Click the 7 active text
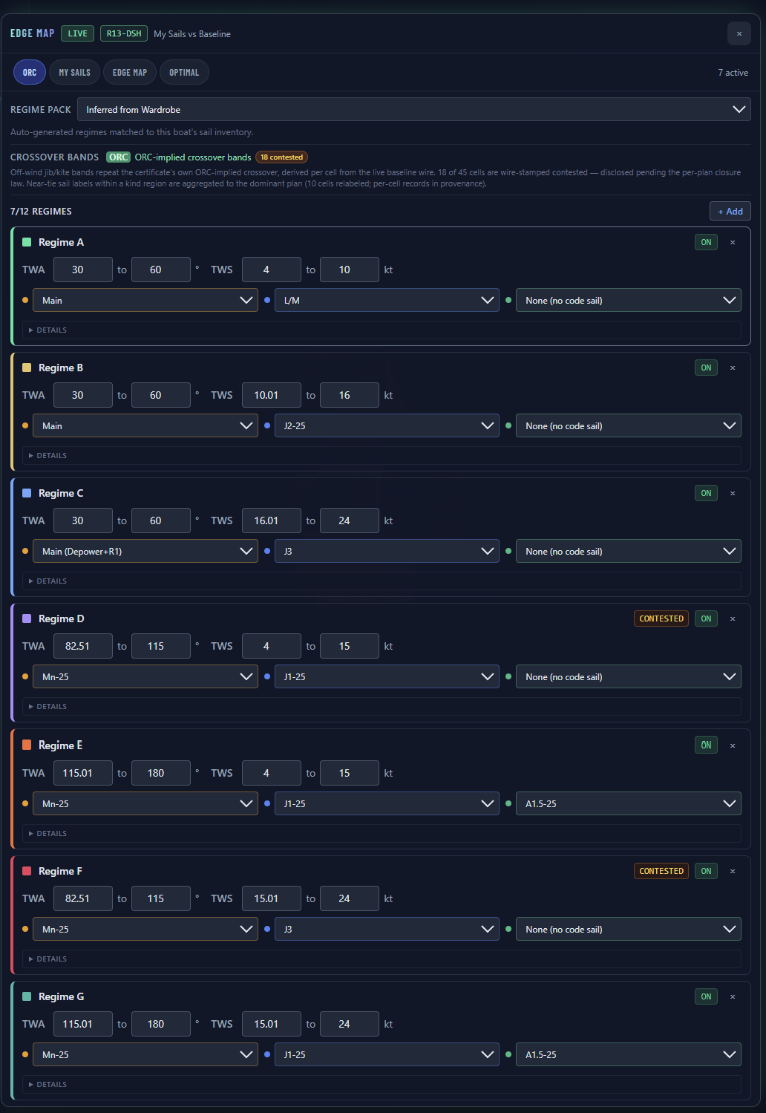This screenshot has height=1113, width=766. [x=733, y=73]
